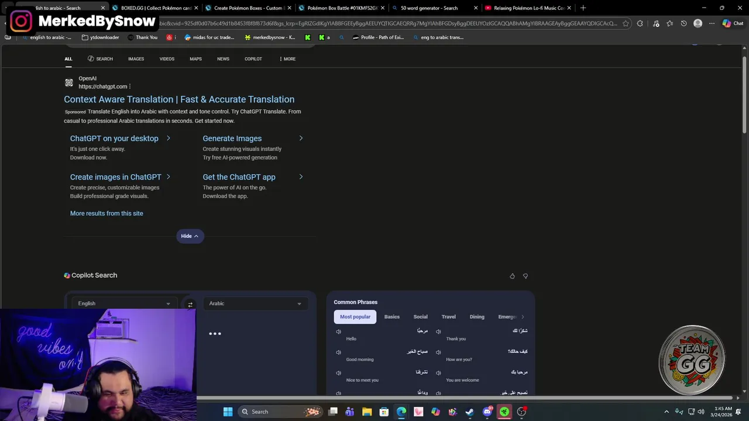The height and width of the screenshot is (421, 749).
Task: Open the browser history icon
Action: [x=683, y=23]
